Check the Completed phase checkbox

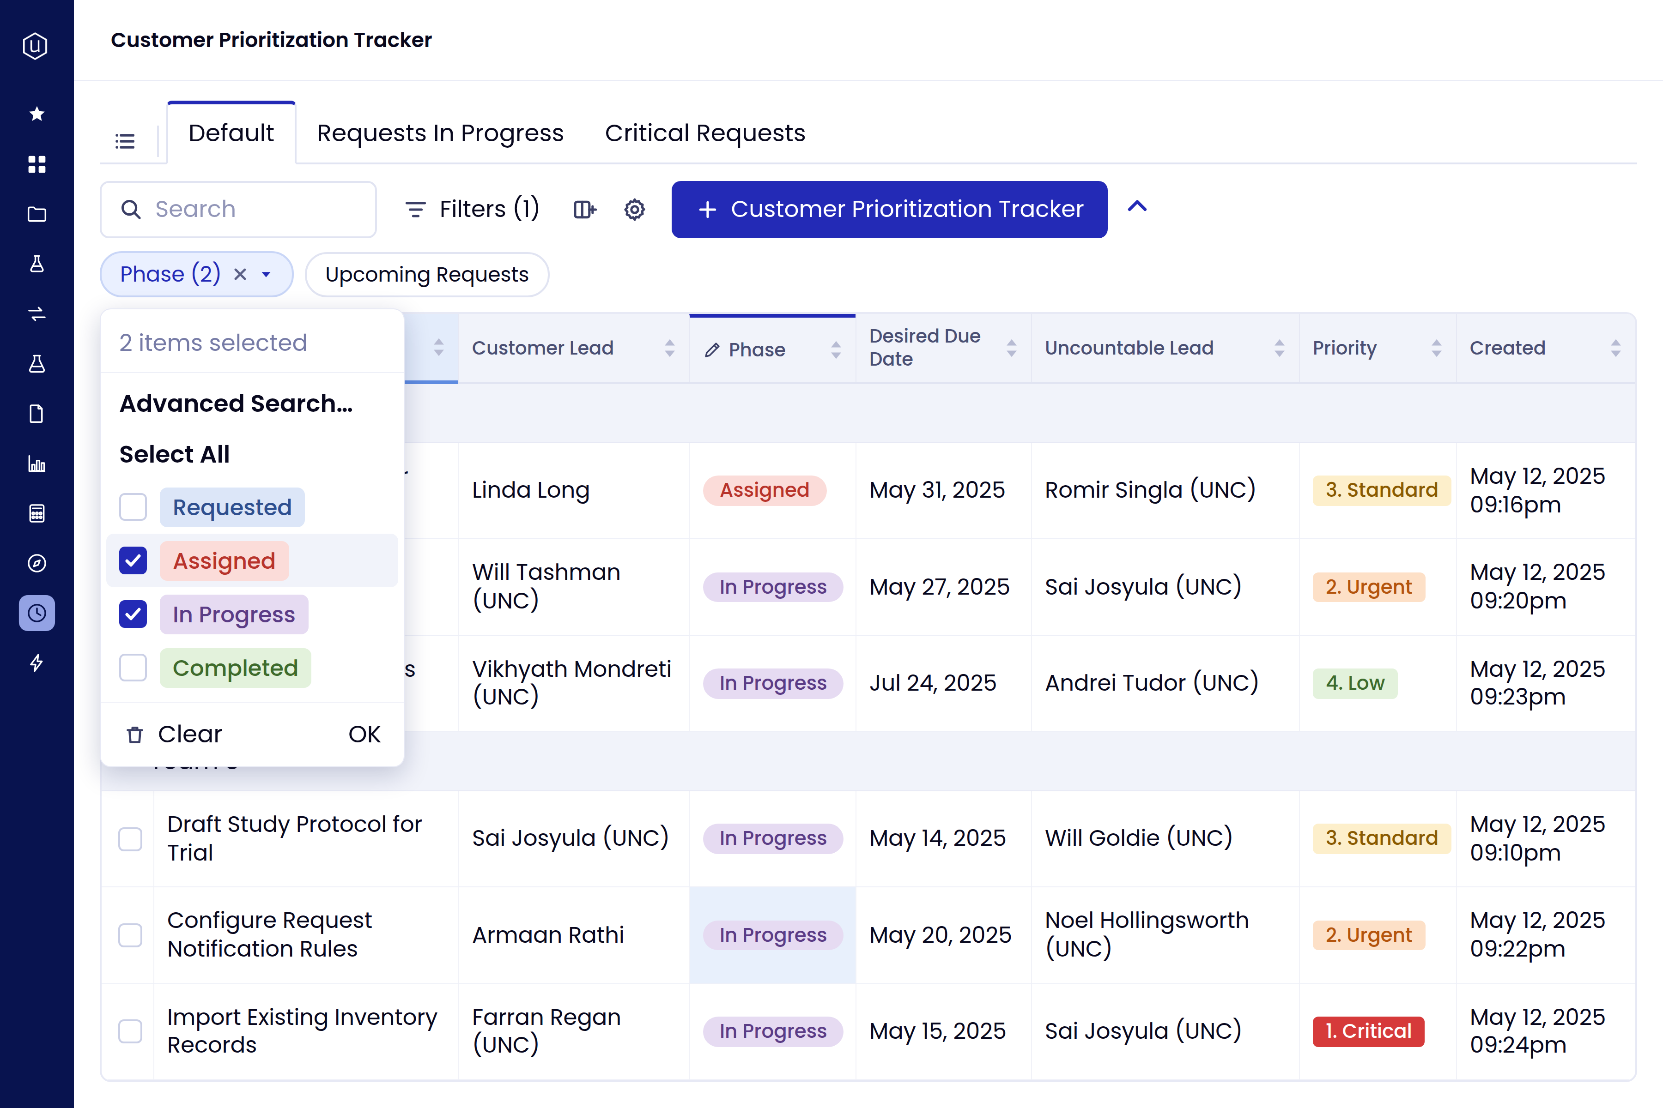(133, 668)
